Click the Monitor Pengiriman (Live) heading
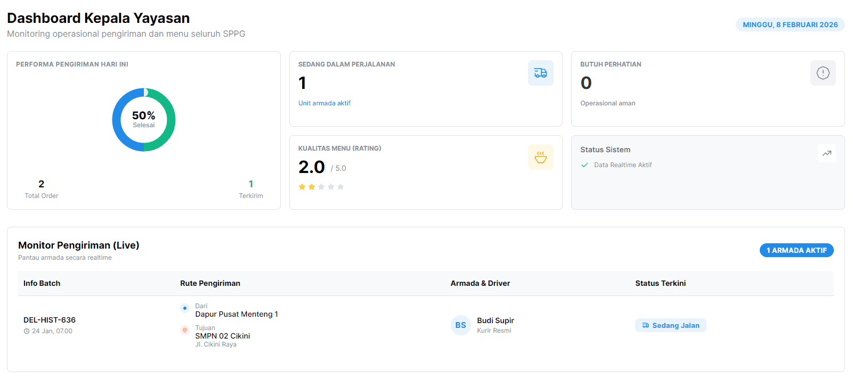 [79, 245]
